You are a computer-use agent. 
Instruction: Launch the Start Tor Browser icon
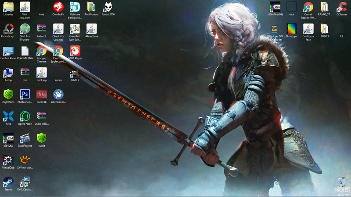(x=25, y=29)
